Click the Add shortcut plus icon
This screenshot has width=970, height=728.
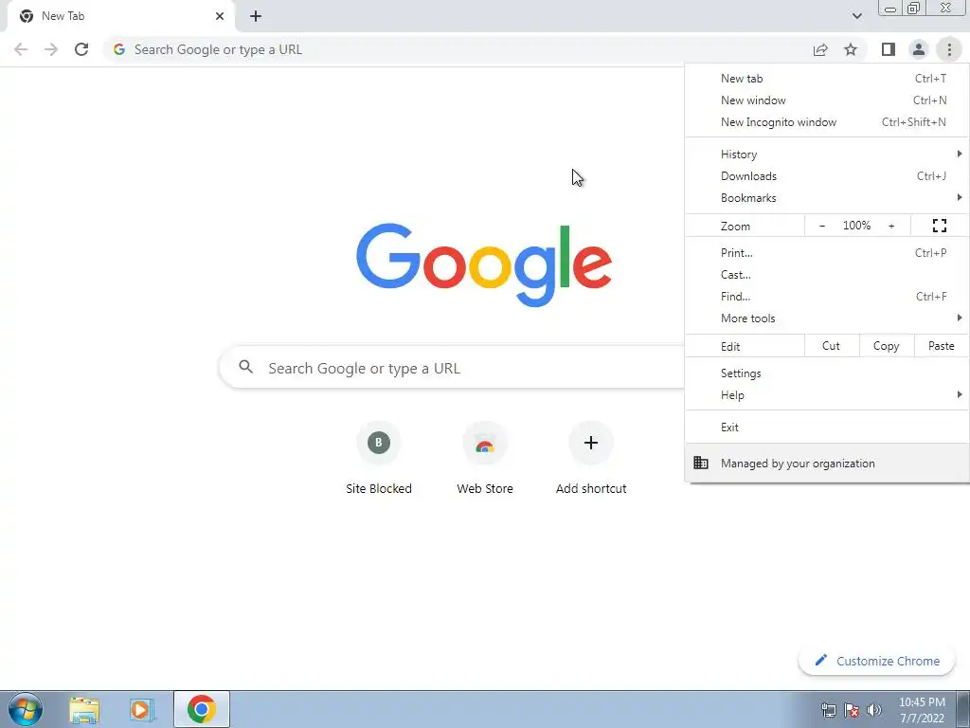tap(591, 443)
